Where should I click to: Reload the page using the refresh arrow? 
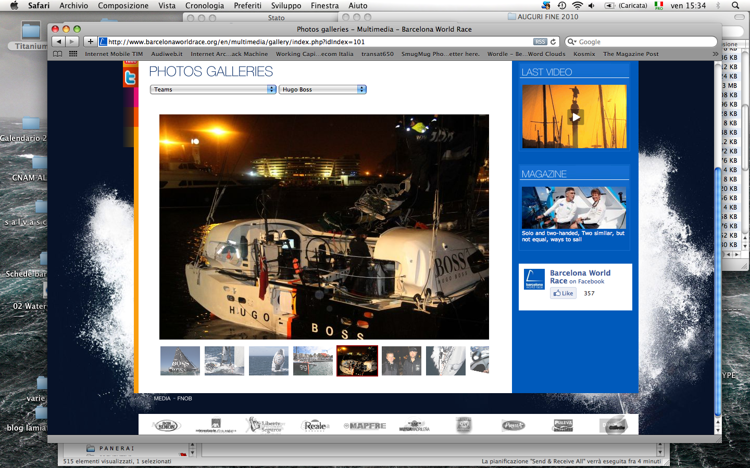tap(553, 42)
